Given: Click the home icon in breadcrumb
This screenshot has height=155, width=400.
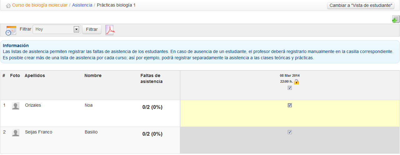Looking at the screenshot, I should [x=8, y=6].
